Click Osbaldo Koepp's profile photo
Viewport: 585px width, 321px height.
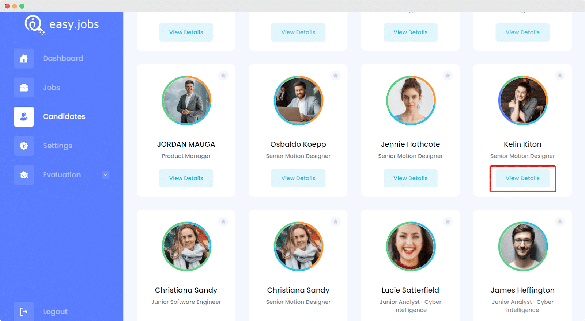pos(298,100)
